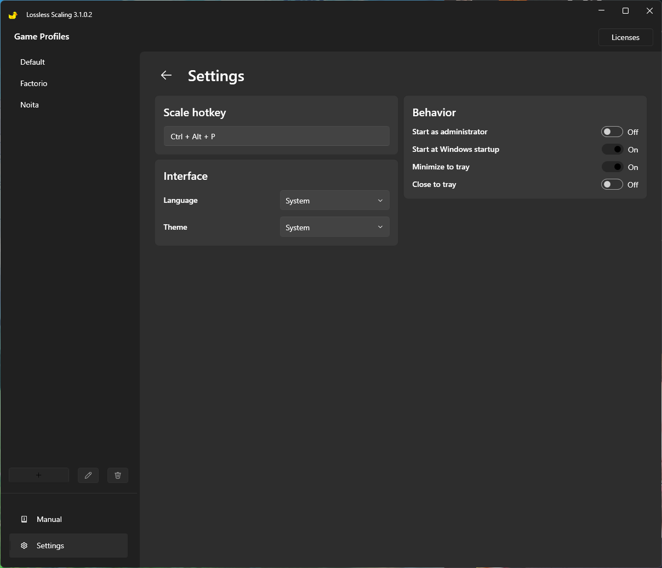
Task: Expand the Theme dropdown
Action: click(334, 228)
